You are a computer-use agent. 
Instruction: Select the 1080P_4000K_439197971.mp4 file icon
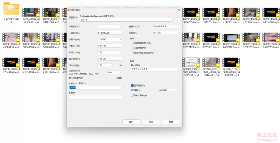[x=211, y=12]
